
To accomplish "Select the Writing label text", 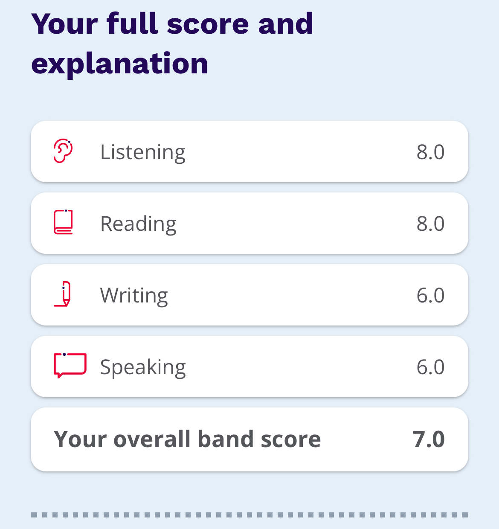I will point(134,296).
